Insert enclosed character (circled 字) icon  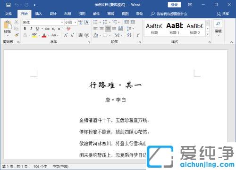click(87, 35)
